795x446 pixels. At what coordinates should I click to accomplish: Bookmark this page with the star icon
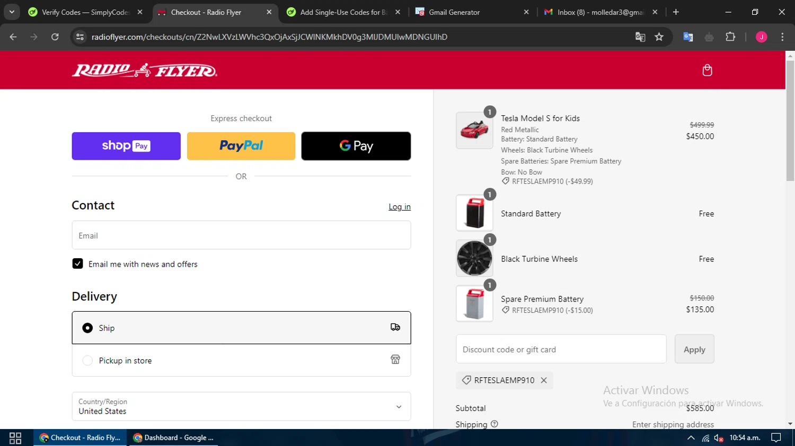659,37
